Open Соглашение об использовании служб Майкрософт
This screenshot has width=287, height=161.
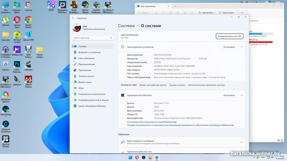click(x=152, y=122)
